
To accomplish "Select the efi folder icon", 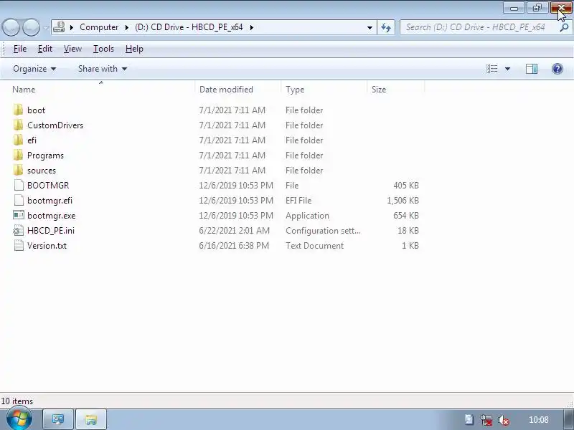I will (x=18, y=140).
